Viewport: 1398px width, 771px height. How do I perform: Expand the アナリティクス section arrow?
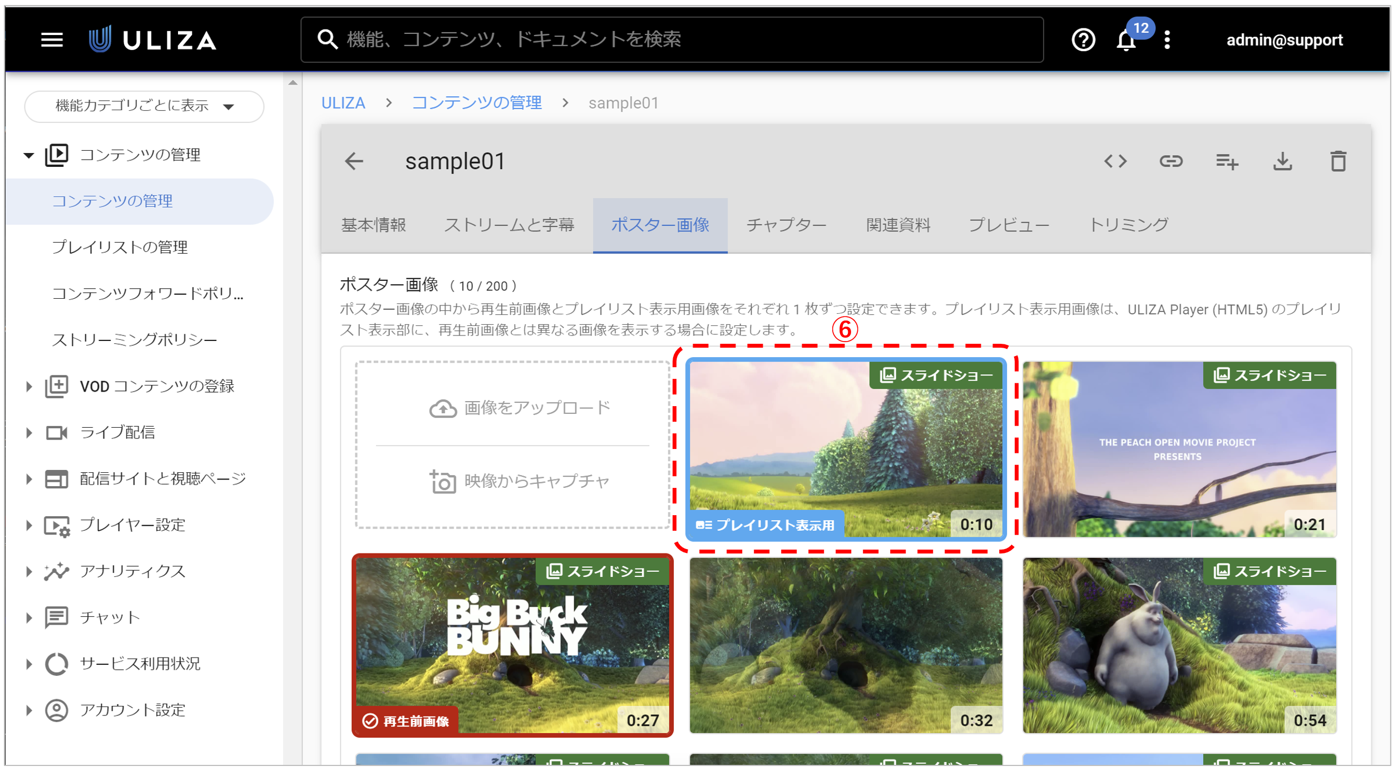(x=29, y=572)
